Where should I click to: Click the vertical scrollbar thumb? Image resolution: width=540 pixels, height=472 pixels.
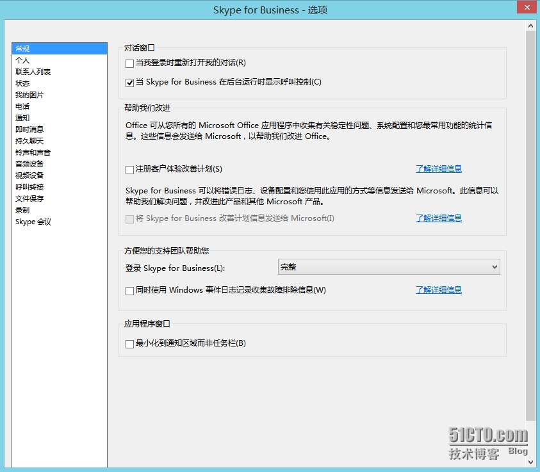pos(530,225)
